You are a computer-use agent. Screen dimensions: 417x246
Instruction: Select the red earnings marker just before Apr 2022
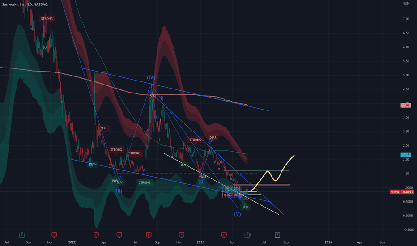(96, 235)
